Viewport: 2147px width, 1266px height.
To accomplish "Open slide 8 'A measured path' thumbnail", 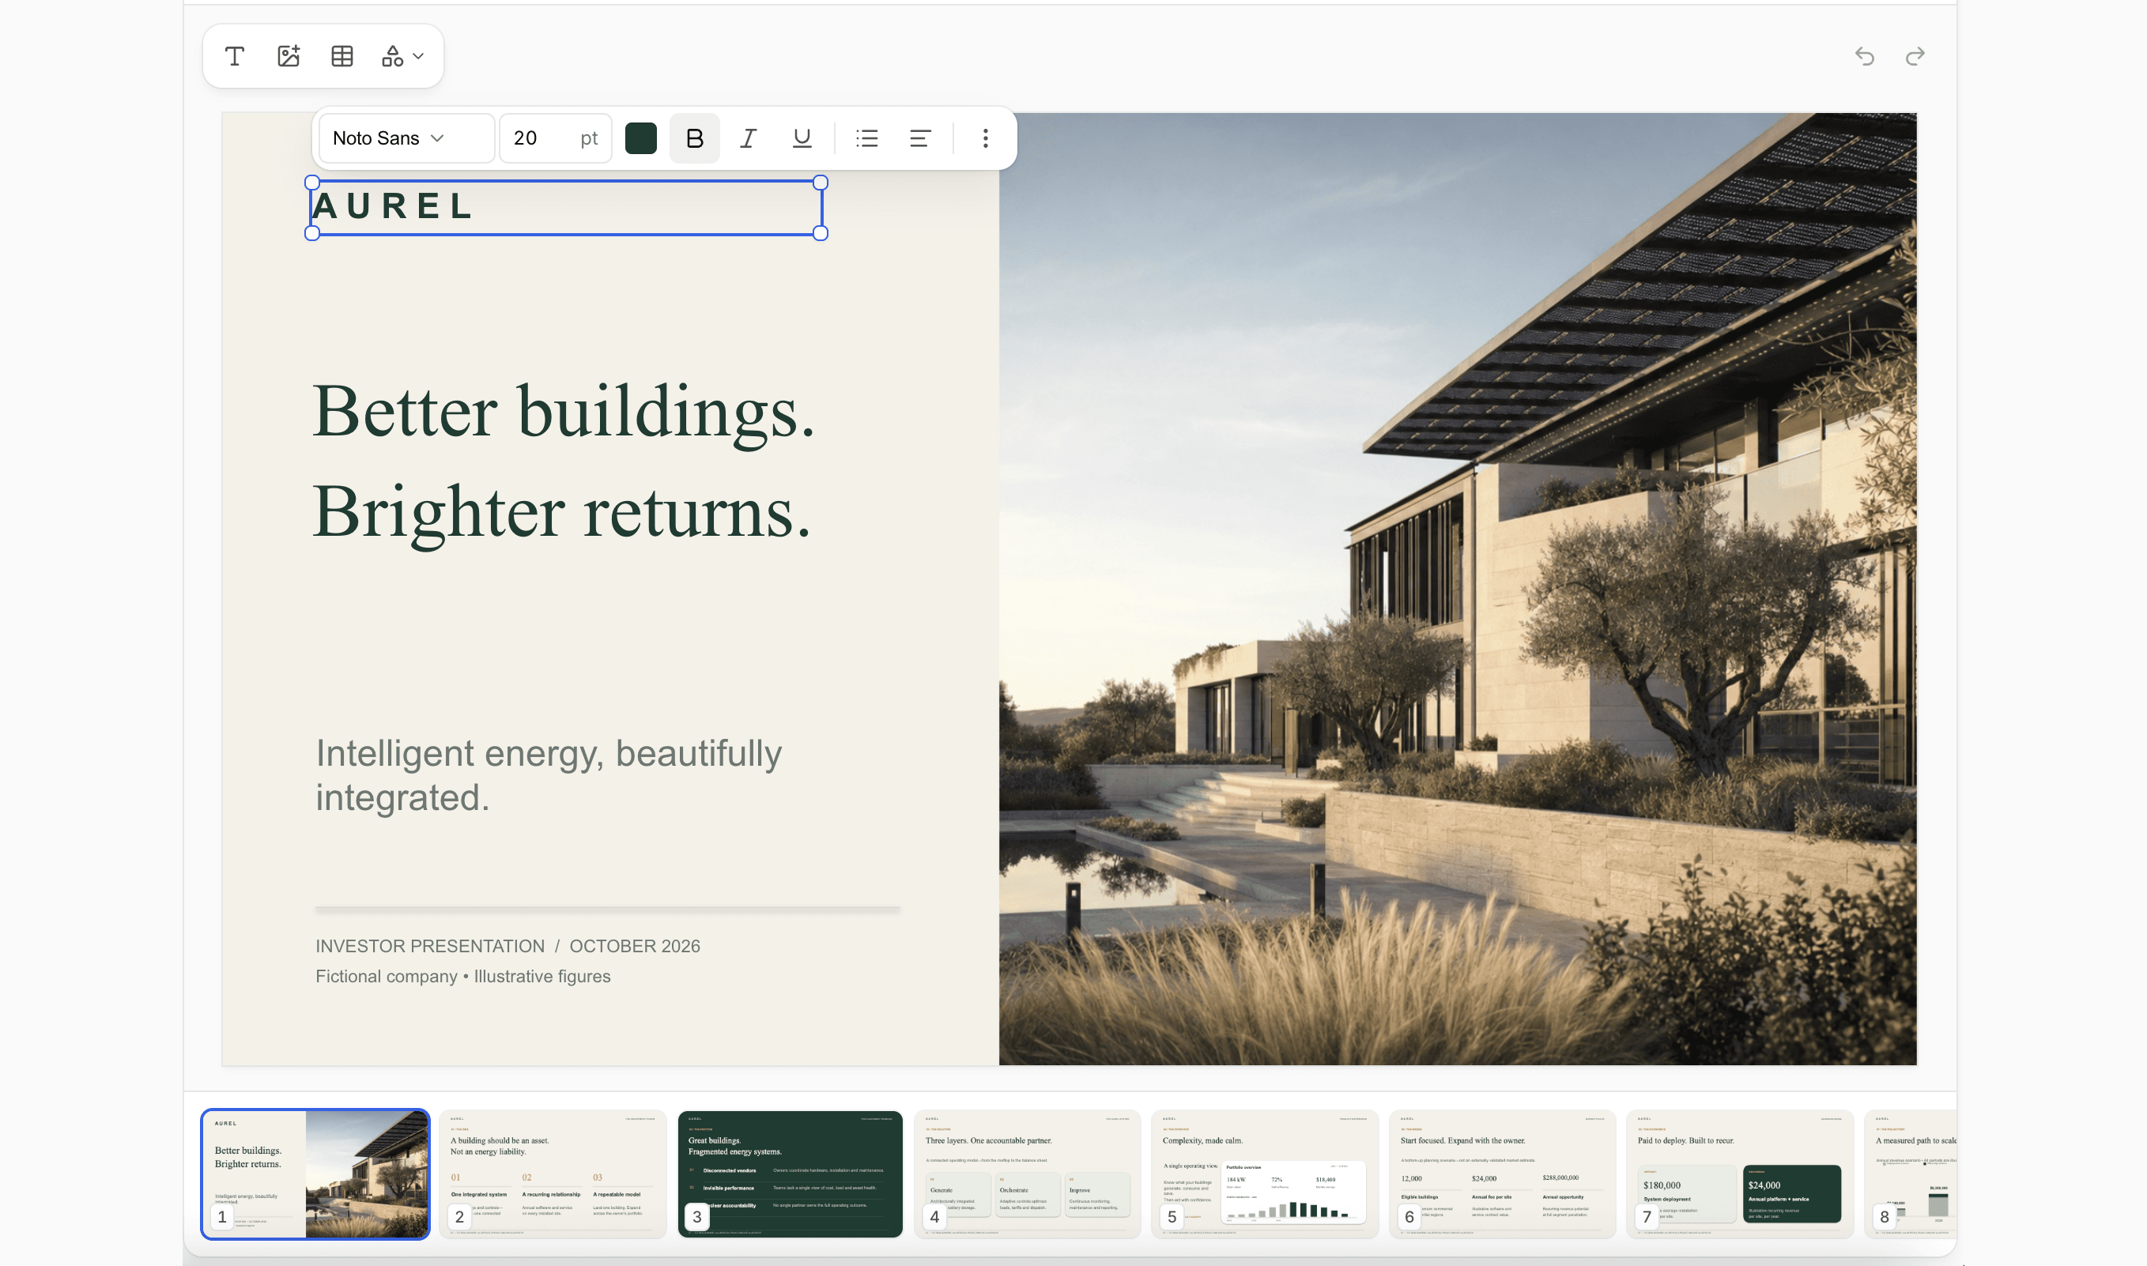I will [x=1911, y=1174].
